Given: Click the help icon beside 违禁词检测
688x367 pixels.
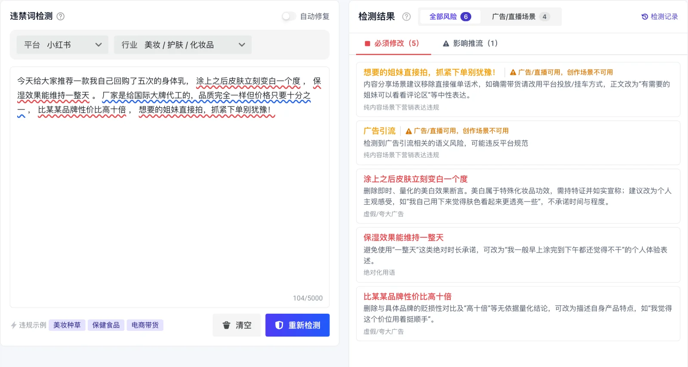Looking at the screenshot, I should [61, 16].
